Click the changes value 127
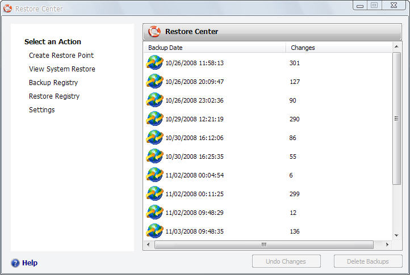 pyautogui.click(x=294, y=82)
